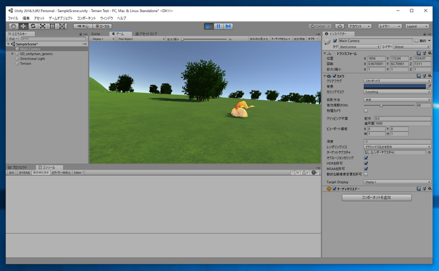Collapse the SampleScene hierarchy root

pyautogui.click(x=8, y=44)
